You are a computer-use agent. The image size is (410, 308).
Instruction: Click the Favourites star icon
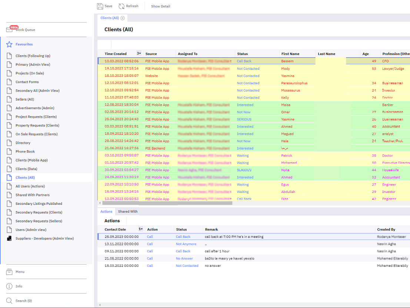point(9,45)
